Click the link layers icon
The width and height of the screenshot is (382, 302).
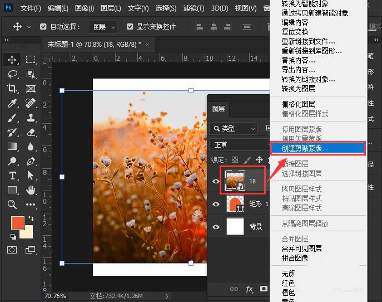pos(234,289)
